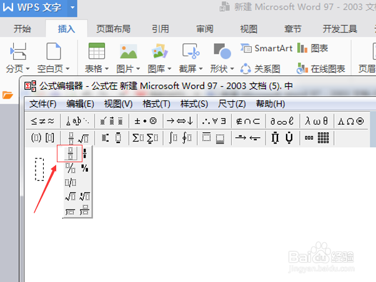Open the 帮助(H) menu in equation editor

(x=270, y=104)
